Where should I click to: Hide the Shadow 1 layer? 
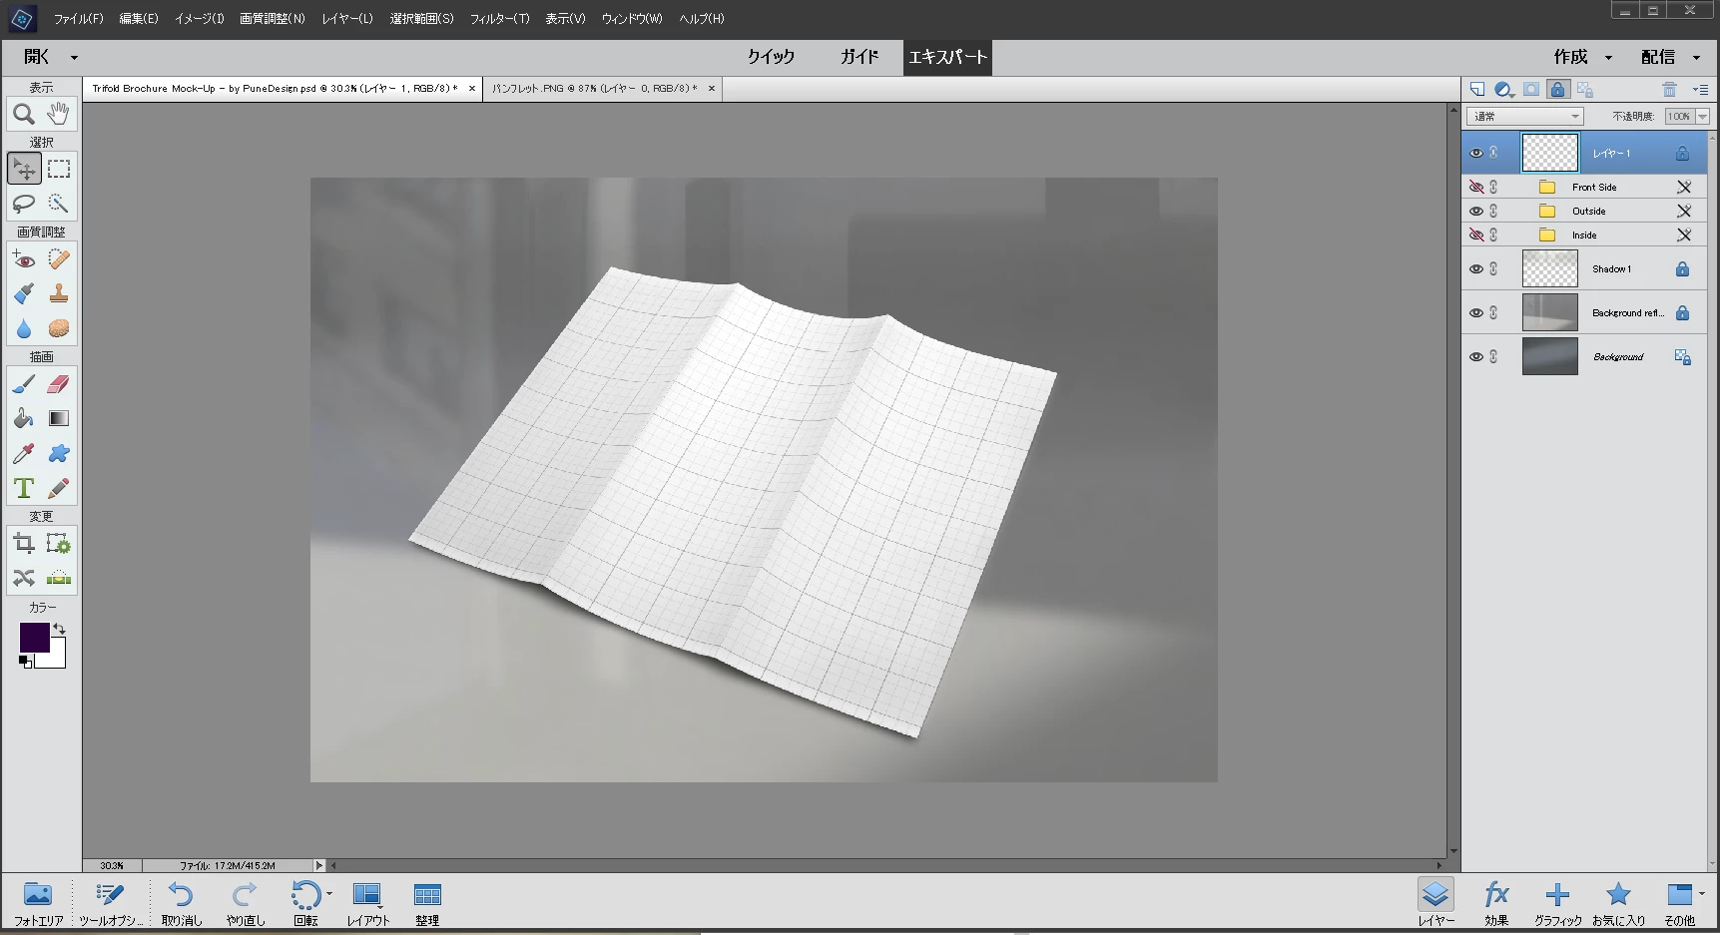click(1475, 268)
